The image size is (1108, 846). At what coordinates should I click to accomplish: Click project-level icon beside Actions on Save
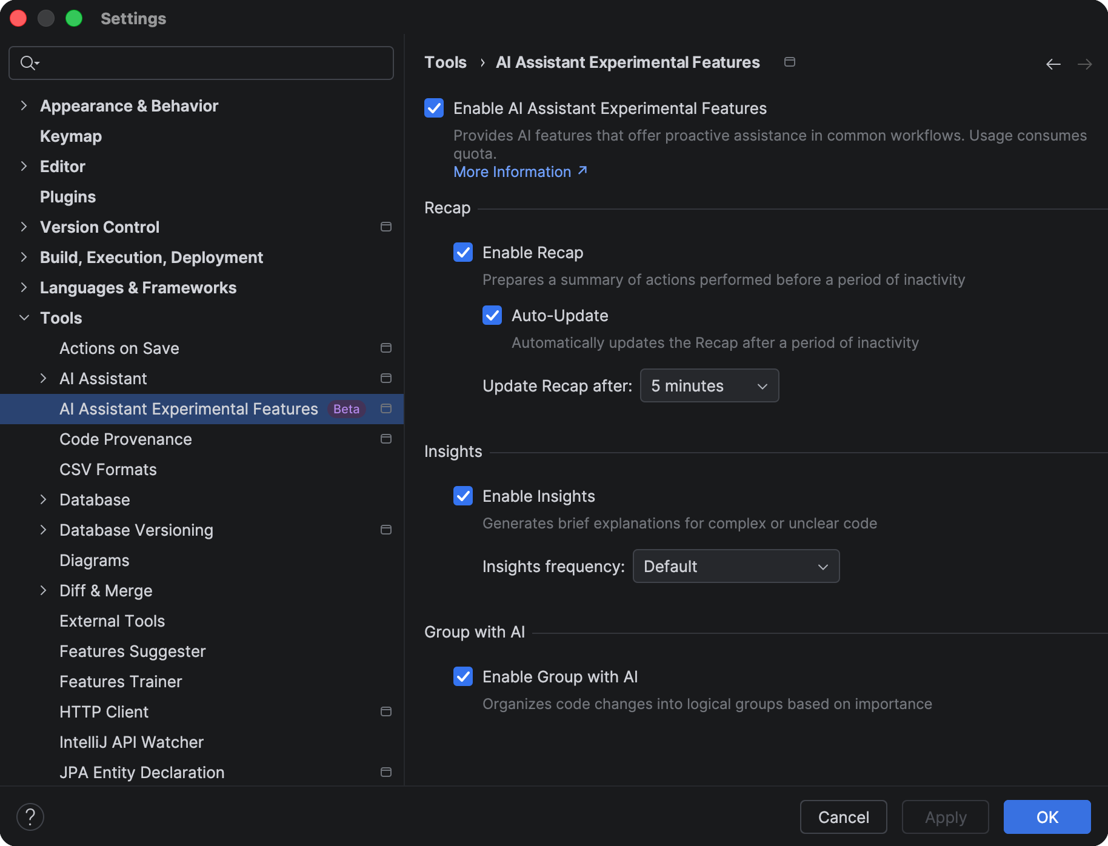point(385,348)
